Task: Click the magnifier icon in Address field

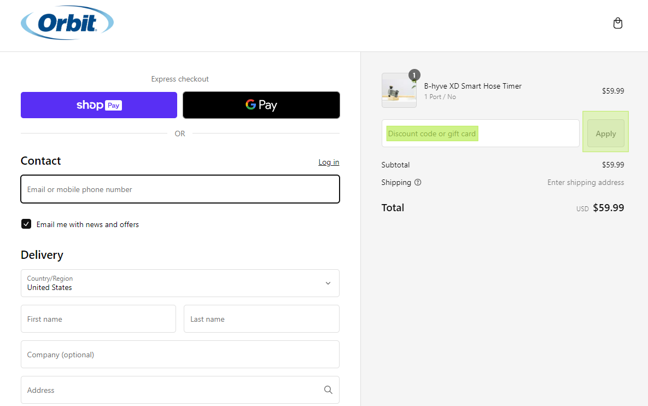Action: tap(328, 390)
